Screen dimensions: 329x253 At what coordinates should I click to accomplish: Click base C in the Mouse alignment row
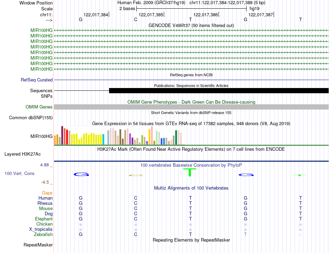[135, 209]
